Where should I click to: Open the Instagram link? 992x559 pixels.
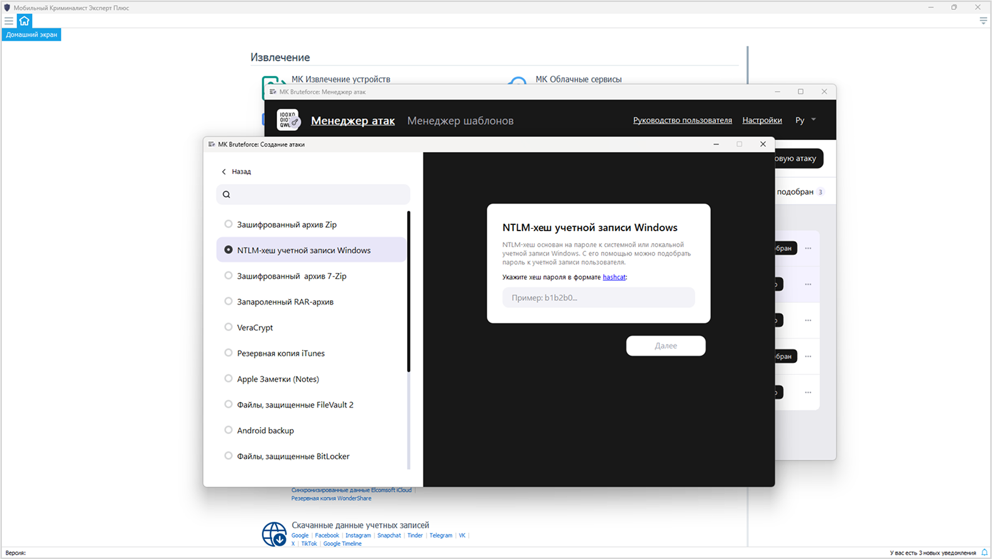358,536
